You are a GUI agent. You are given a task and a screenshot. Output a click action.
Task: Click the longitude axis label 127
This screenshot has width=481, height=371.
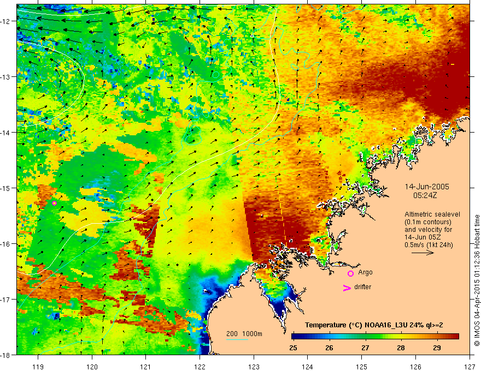click(x=470, y=367)
